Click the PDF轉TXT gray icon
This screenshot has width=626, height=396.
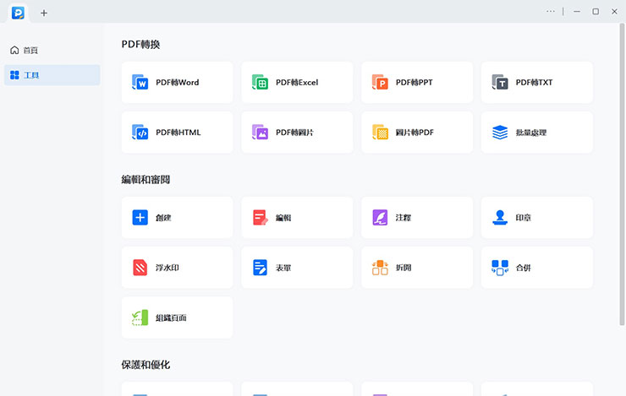coord(500,82)
